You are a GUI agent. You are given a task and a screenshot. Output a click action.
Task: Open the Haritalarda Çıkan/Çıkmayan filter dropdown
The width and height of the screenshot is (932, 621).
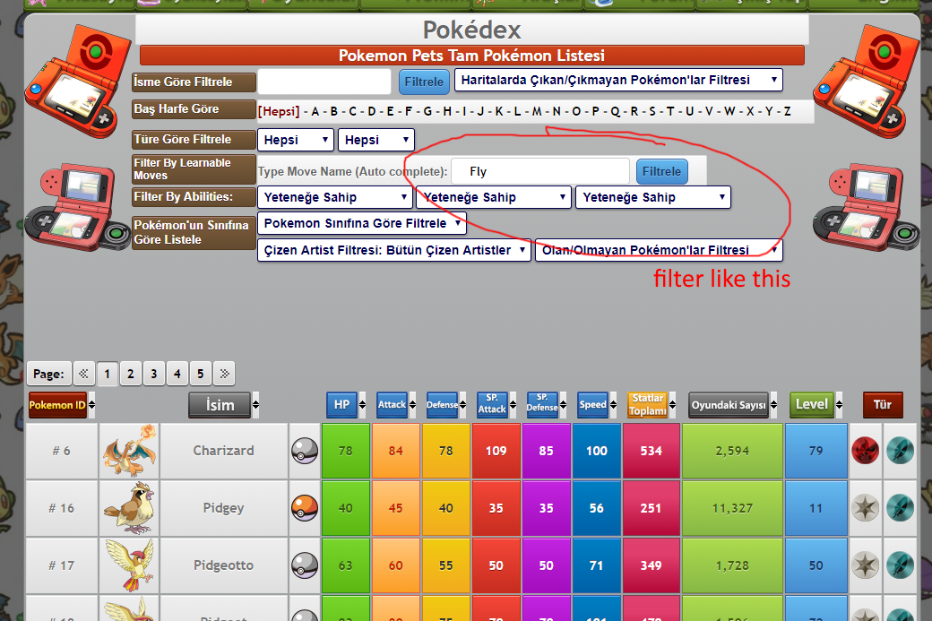[x=618, y=80]
